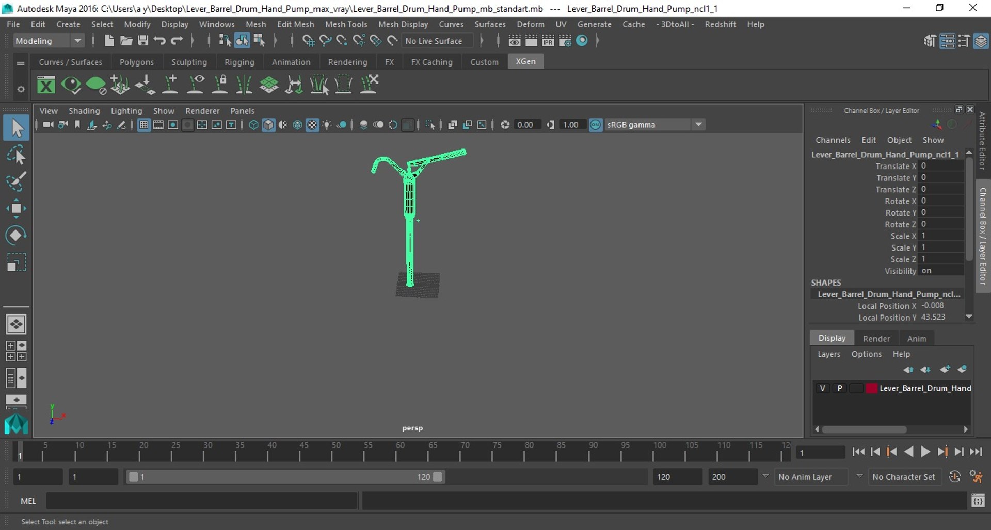Switch to the Render layer tab
Screen dimensions: 991x530
(x=876, y=339)
